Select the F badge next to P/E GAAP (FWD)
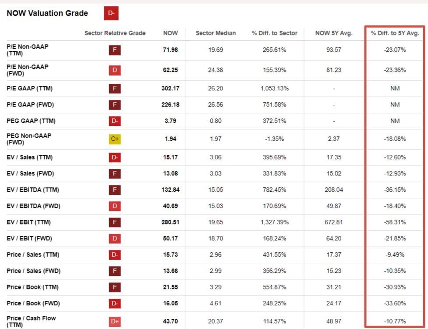The width and height of the screenshot is (428, 329). (x=115, y=104)
